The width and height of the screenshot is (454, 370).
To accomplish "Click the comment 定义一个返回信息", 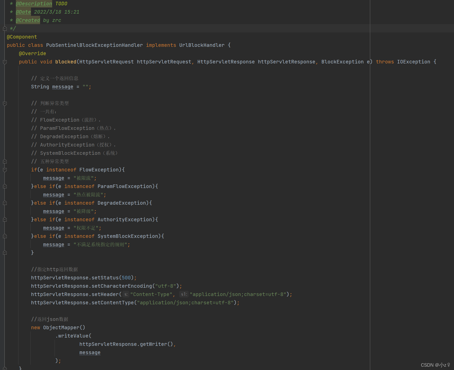I will pyautogui.click(x=55, y=79).
